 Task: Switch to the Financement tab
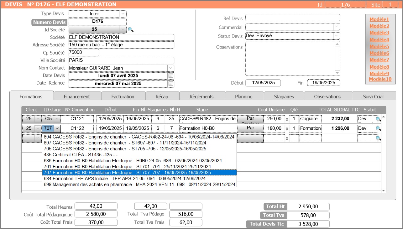77,96
